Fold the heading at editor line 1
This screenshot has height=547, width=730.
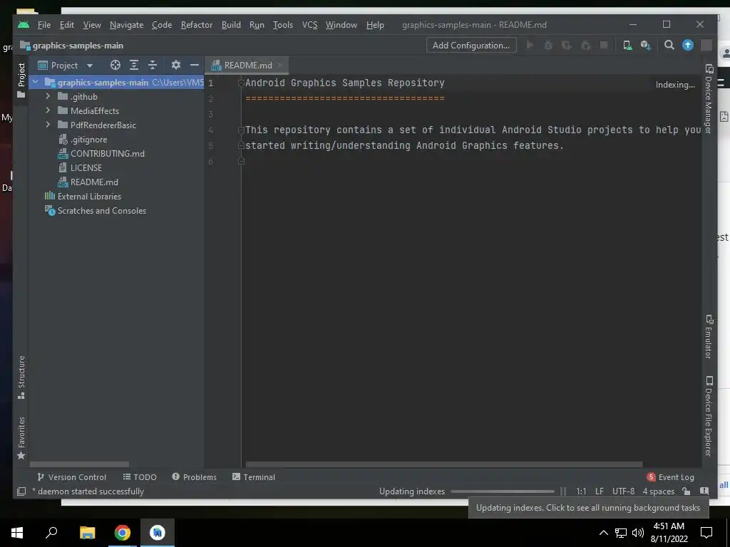point(241,83)
